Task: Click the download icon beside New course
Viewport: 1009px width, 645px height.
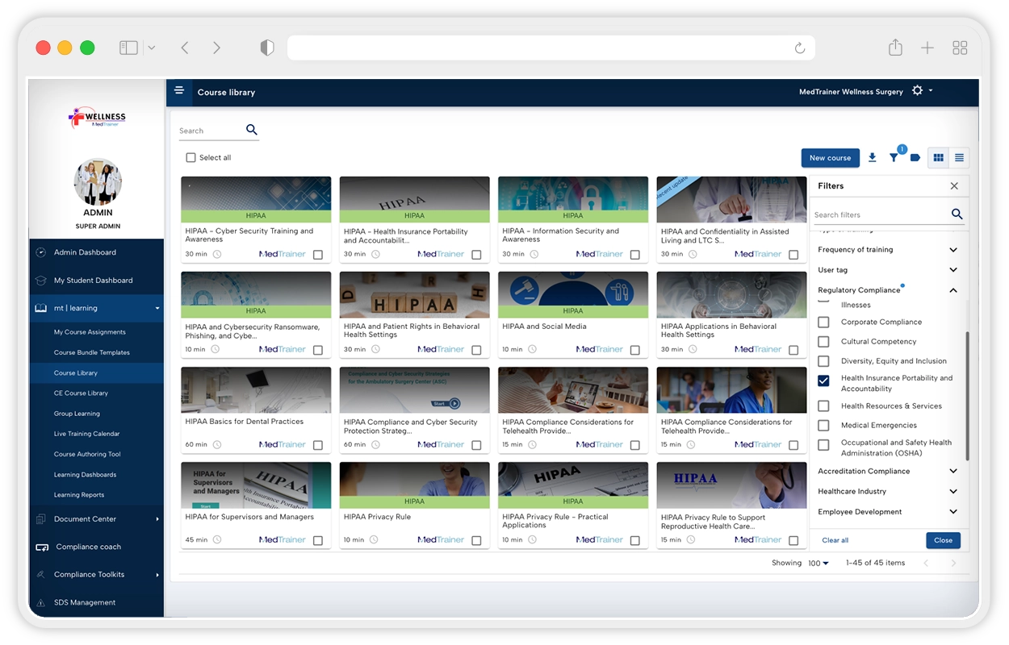Action: (872, 158)
